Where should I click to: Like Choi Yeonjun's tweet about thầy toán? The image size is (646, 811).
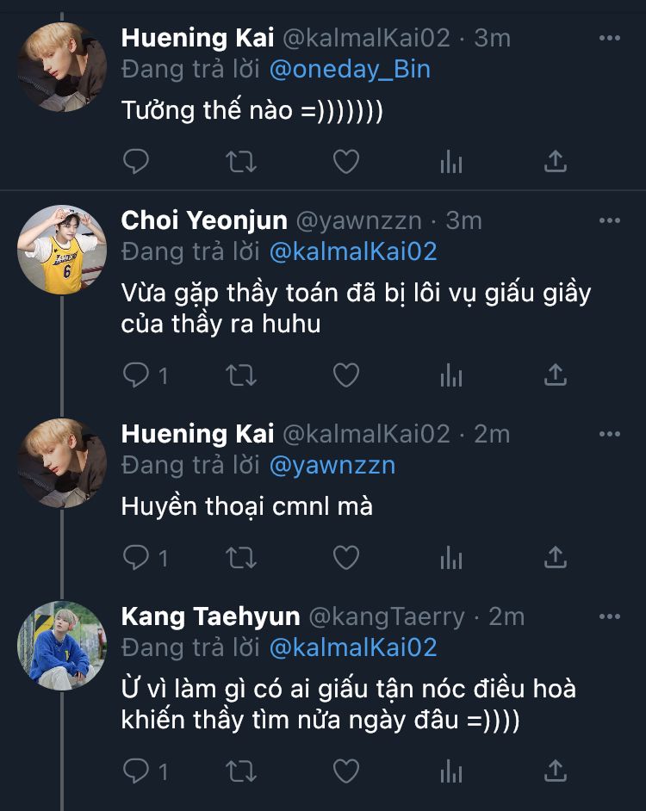pos(346,375)
